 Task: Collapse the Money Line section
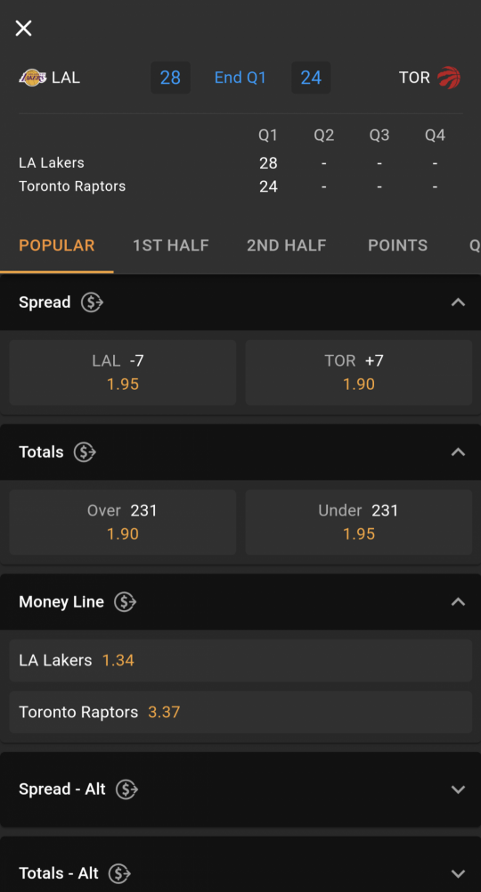click(x=458, y=602)
